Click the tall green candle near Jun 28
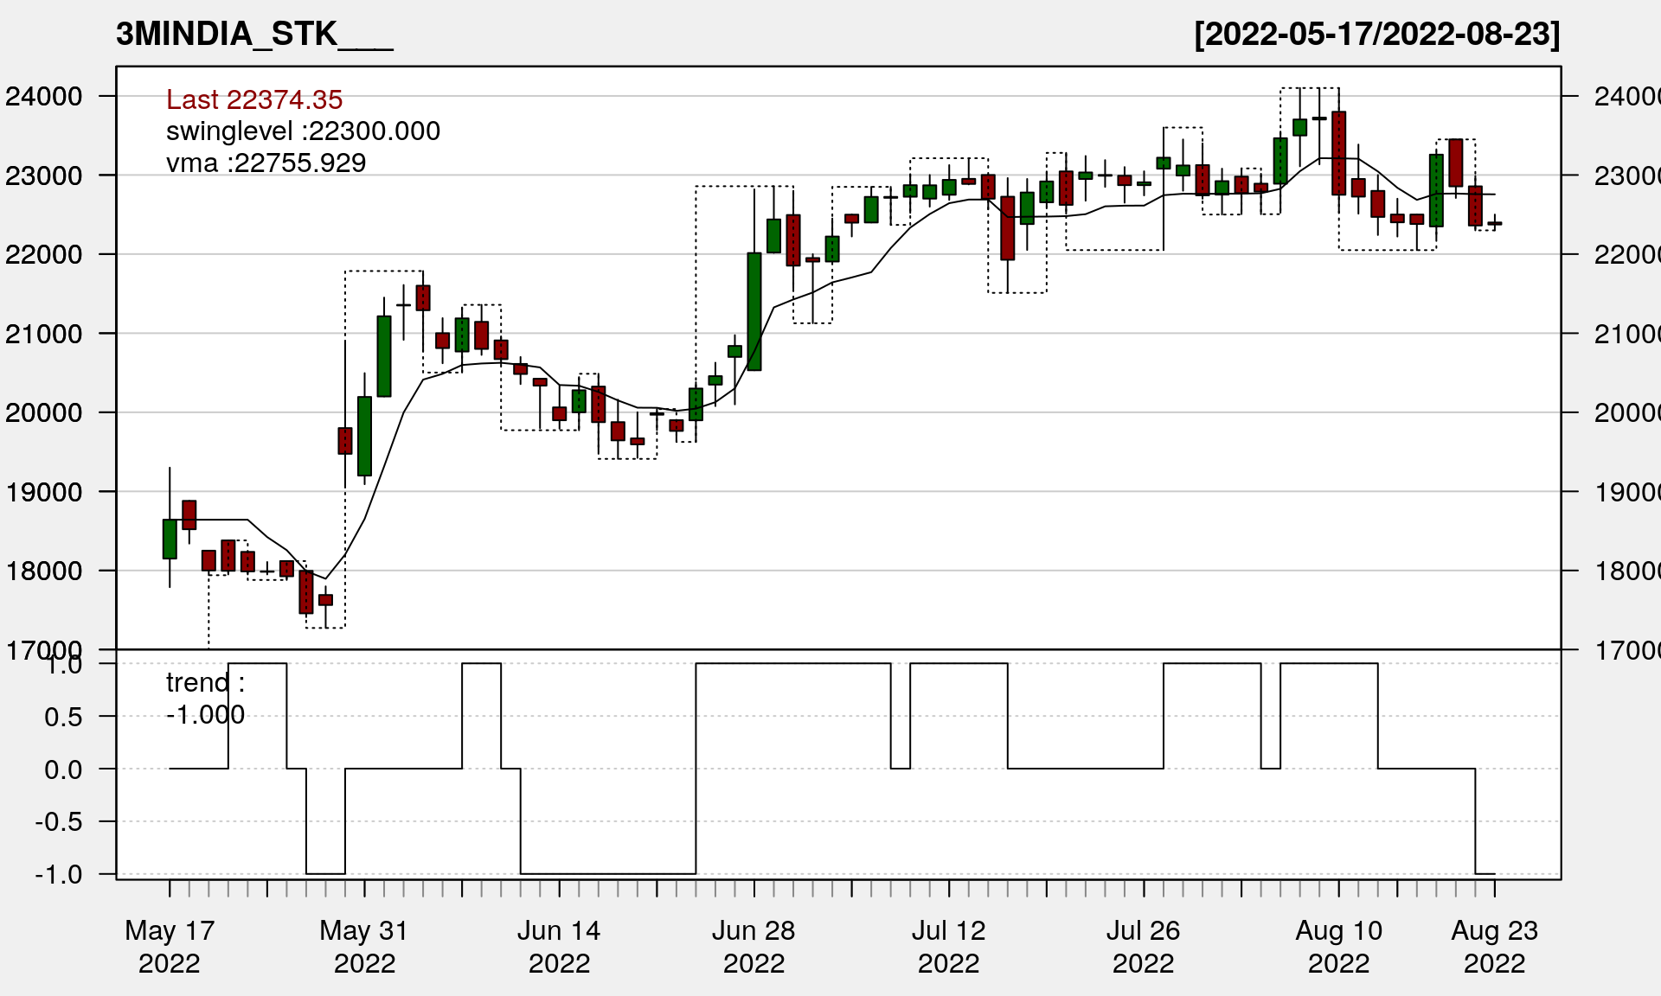The height and width of the screenshot is (996, 1661). click(x=754, y=311)
